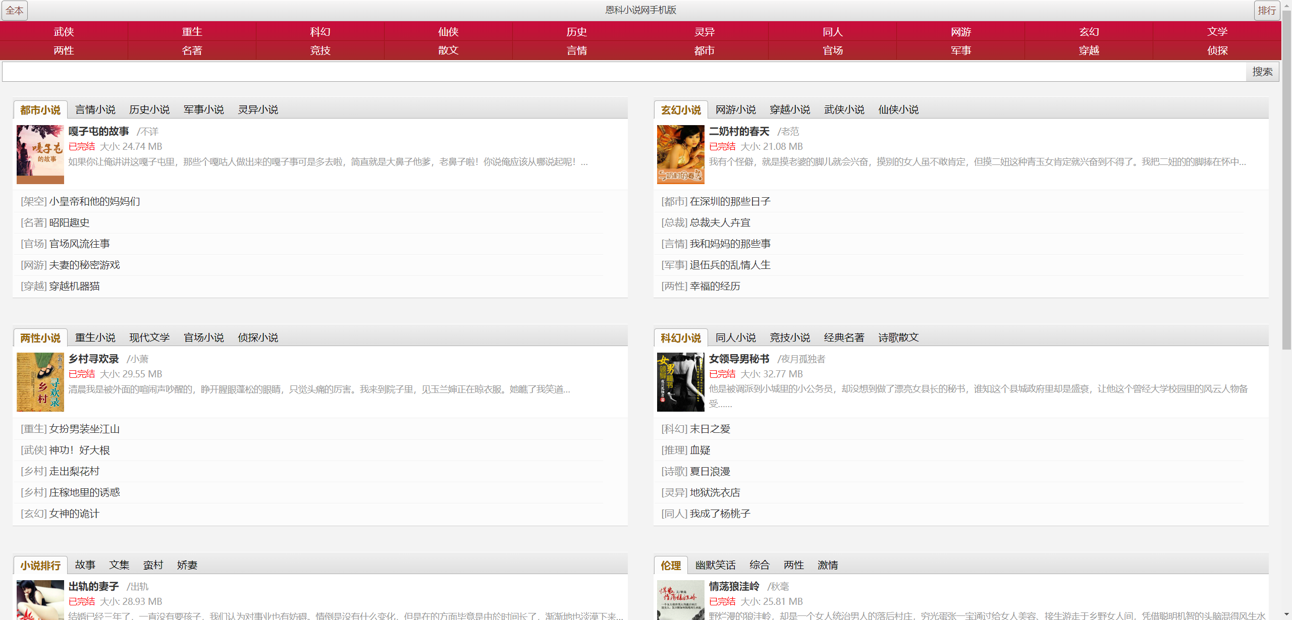Viewport: 1292px width, 620px height.
Task: Select the 侦探小说 tab
Action: [x=258, y=337]
